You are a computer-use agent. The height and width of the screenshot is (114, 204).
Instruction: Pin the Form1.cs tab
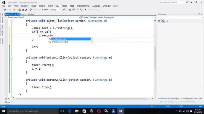(15, 14)
